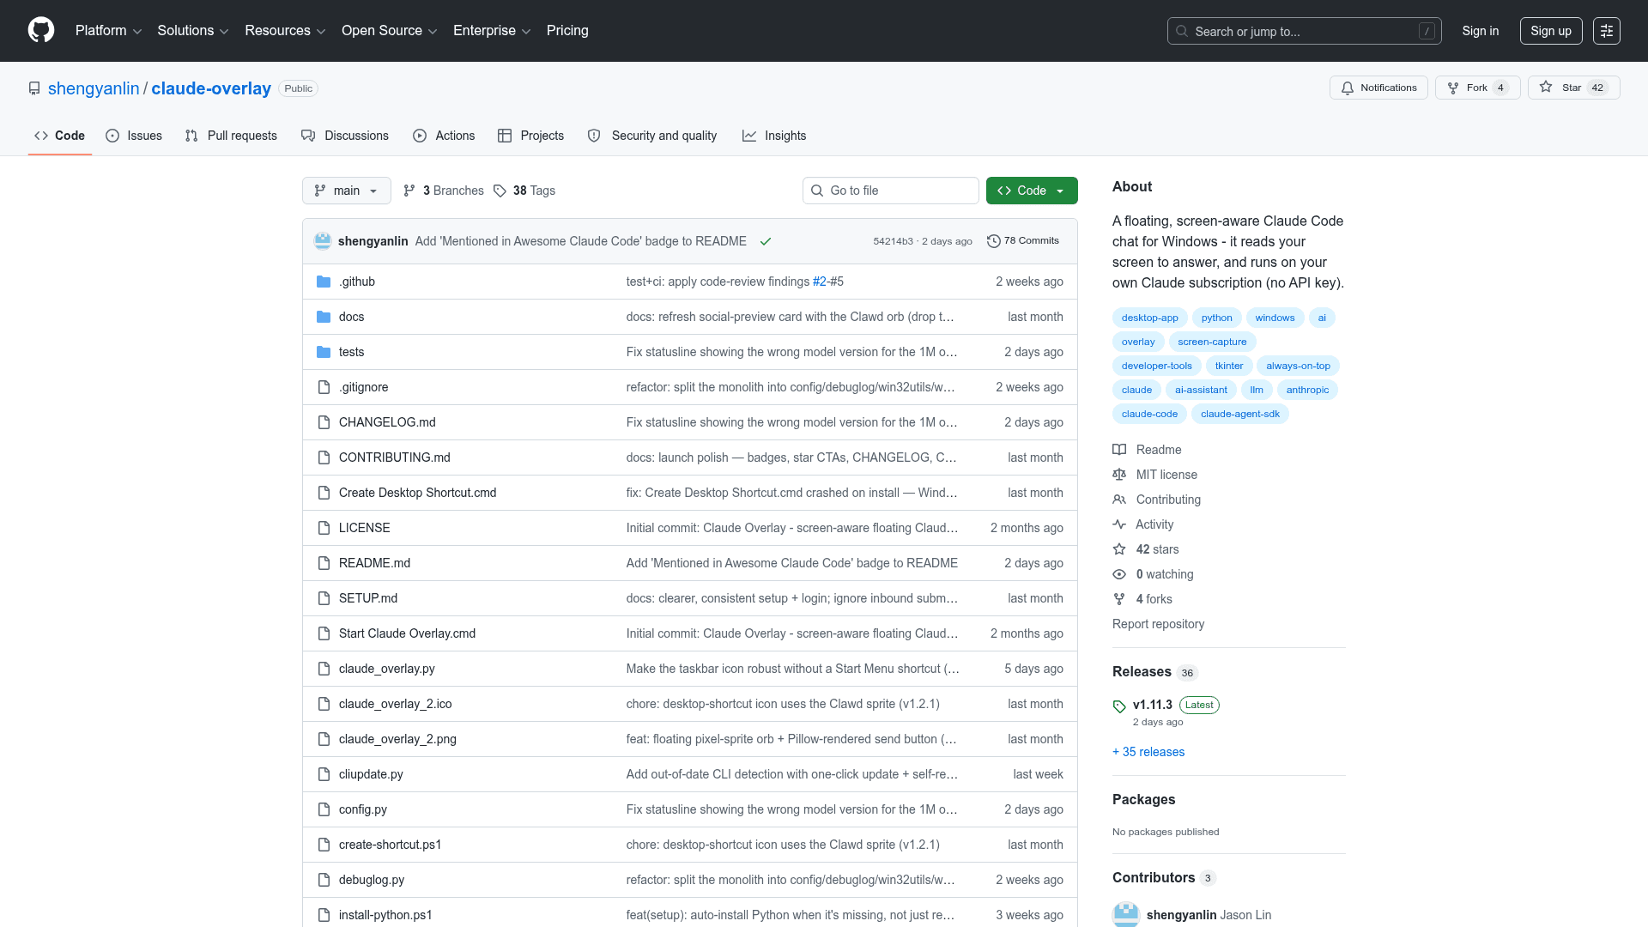Open the green Code dropdown
This screenshot has width=1648, height=927.
coord(1032,191)
